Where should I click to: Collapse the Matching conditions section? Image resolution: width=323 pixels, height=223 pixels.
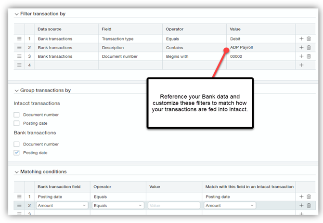[x=16, y=172]
